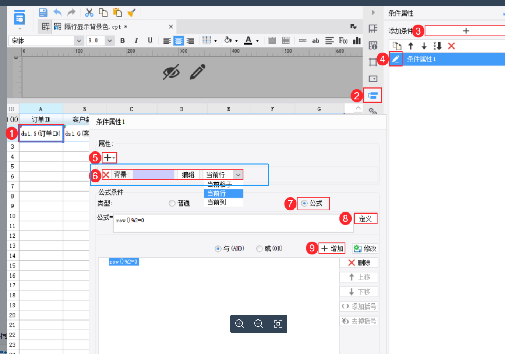Redo the last undone action
505x354 pixels.
coord(71,12)
